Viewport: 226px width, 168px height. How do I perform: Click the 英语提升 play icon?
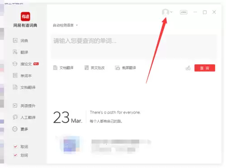(x=15, y=106)
